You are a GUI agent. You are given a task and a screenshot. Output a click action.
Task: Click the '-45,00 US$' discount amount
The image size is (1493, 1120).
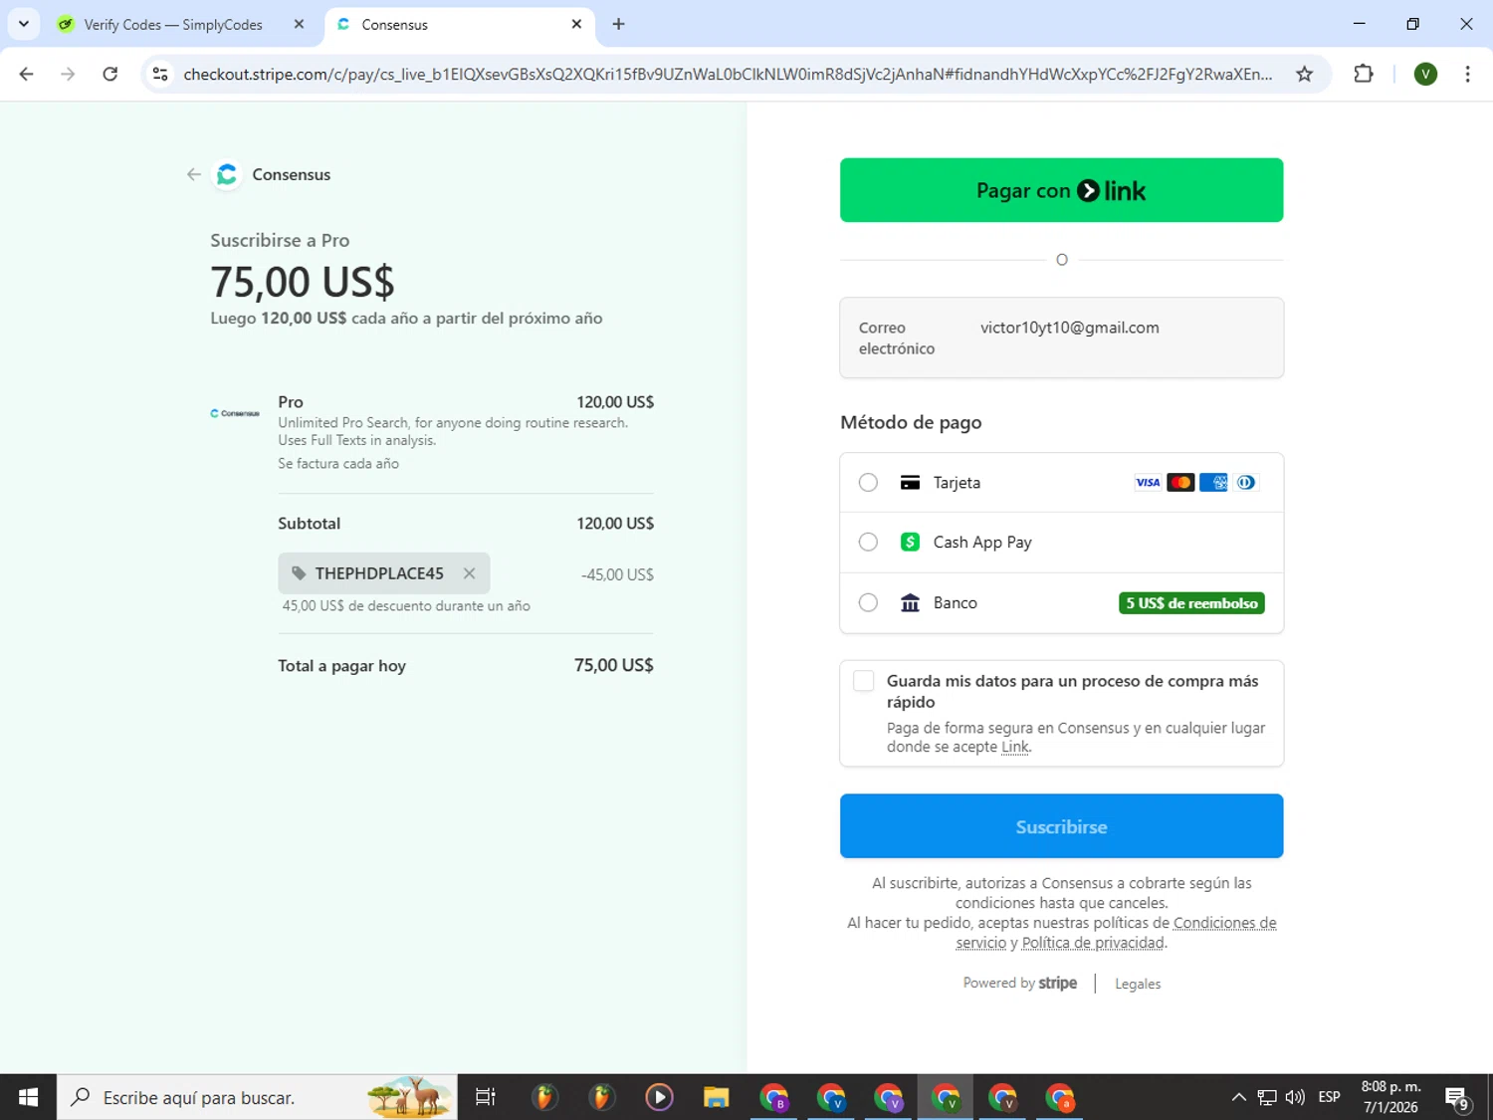(x=617, y=574)
